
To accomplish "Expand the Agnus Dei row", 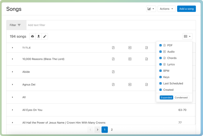I will (12, 85).
